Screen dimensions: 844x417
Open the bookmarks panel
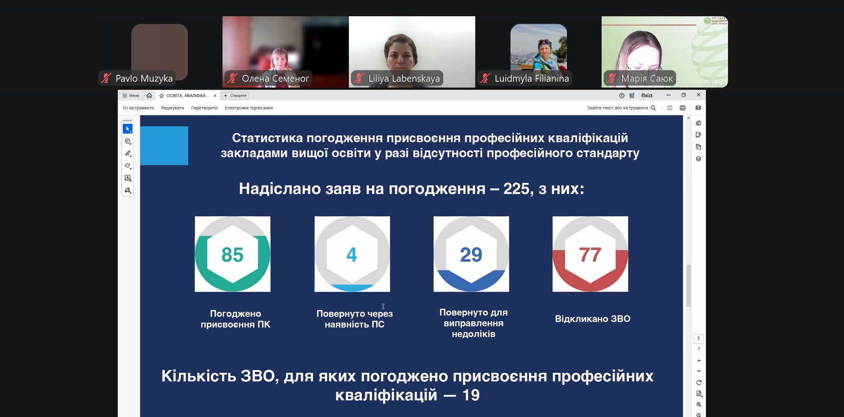(698, 135)
